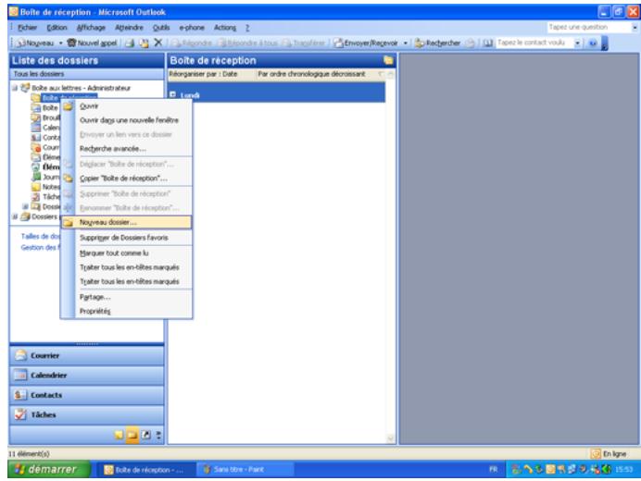Open the e-phone menu
Screen dimensions: 641x481
(192, 28)
